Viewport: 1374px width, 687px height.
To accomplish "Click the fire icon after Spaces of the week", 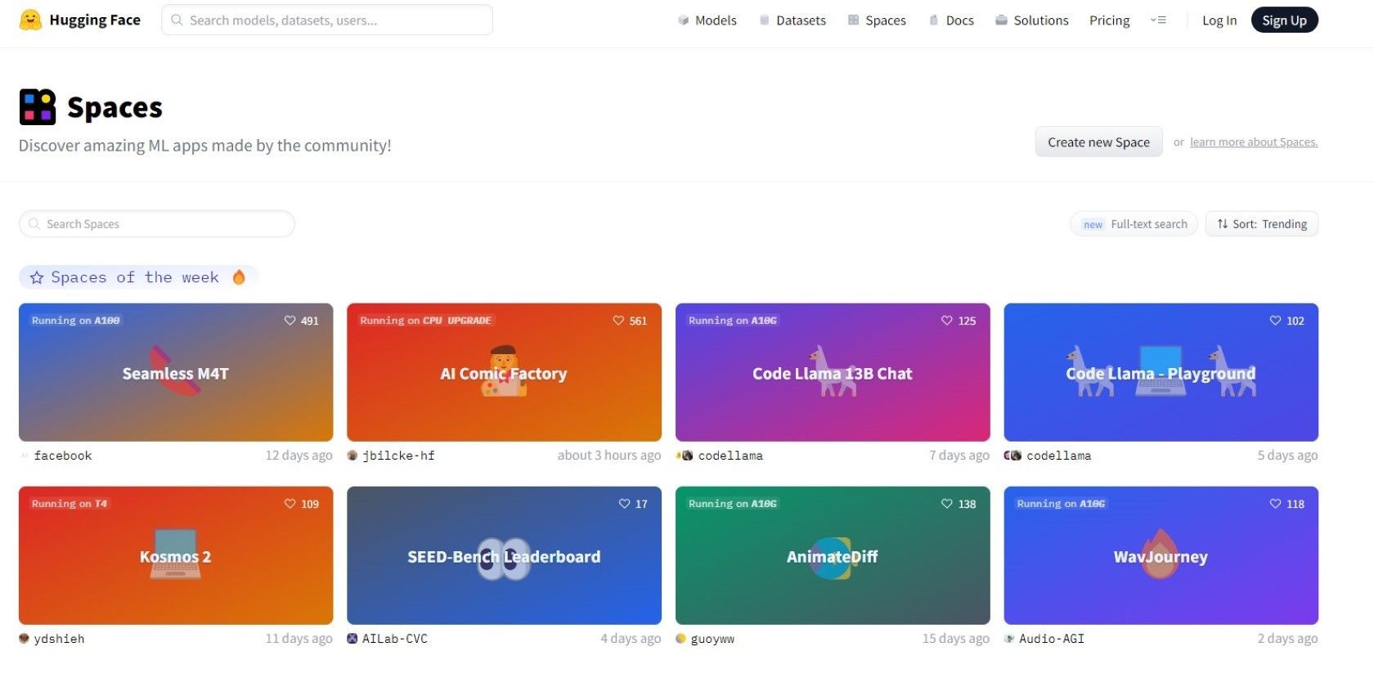I will coord(239,277).
